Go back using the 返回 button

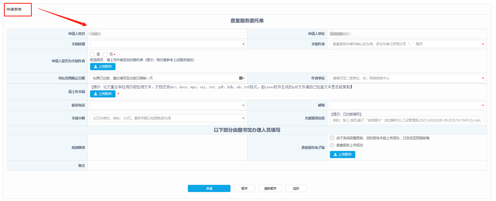tap(296, 189)
